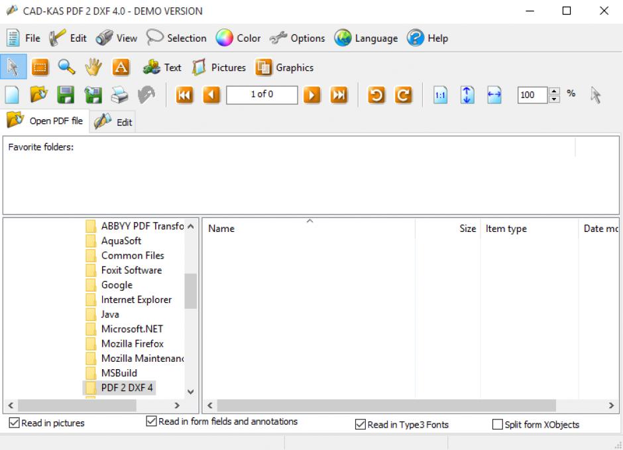This screenshot has width=623, height=450.
Task: Open the Selection menu
Action: (176, 38)
